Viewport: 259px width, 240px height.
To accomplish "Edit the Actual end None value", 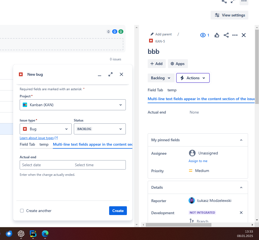I will click(194, 112).
